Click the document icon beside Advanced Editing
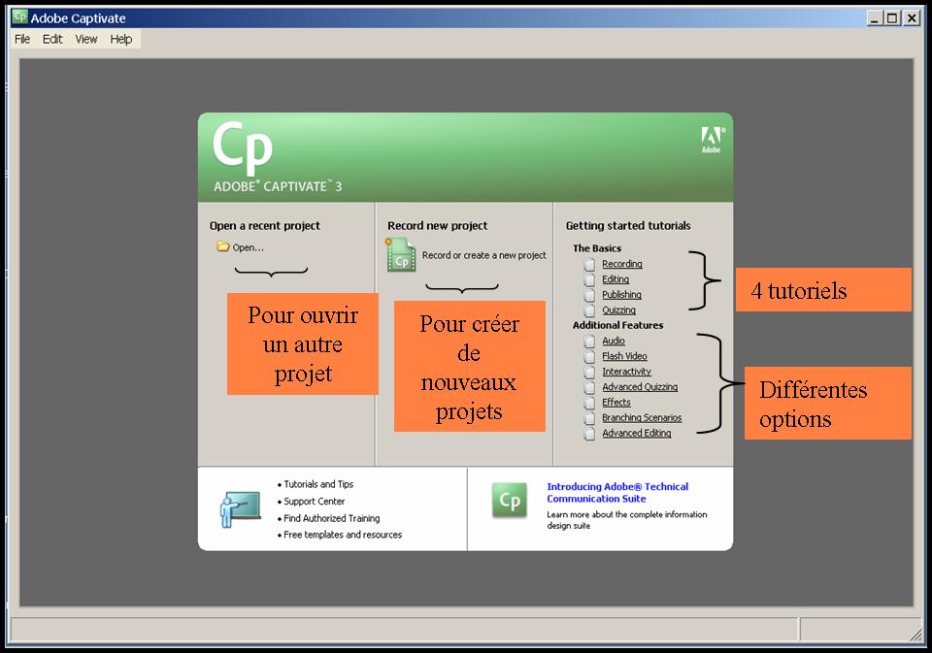Image resolution: width=932 pixels, height=653 pixels. [x=589, y=435]
